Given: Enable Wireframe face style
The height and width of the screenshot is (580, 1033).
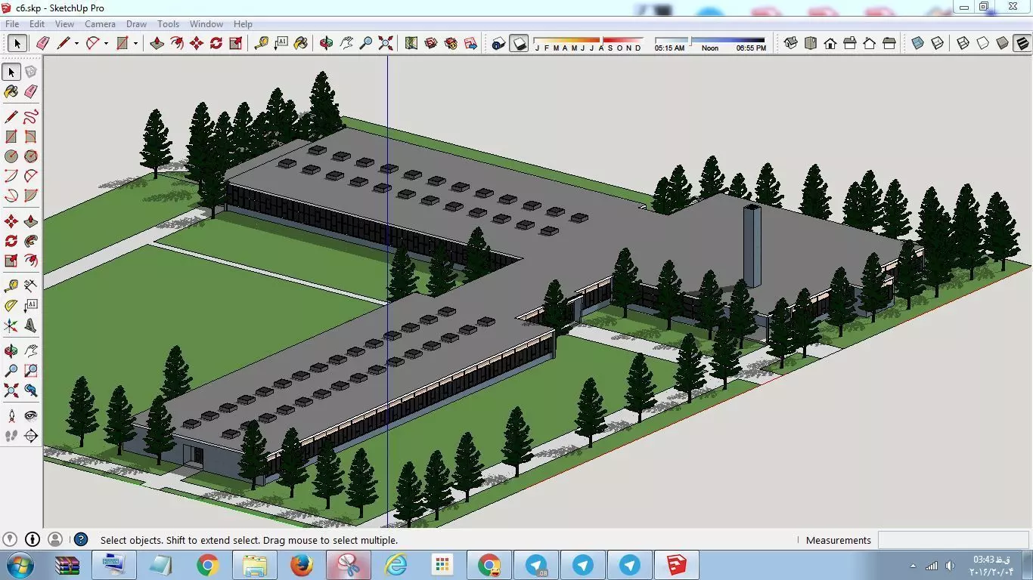Looking at the screenshot, I should (x=963, y=43).
